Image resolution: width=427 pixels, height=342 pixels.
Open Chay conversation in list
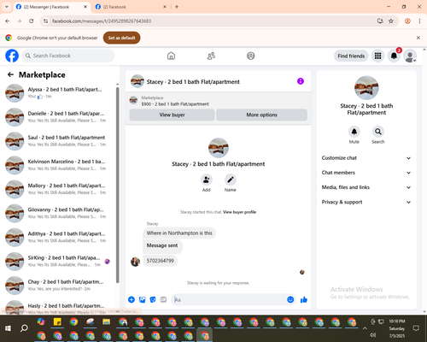(58, 286)
